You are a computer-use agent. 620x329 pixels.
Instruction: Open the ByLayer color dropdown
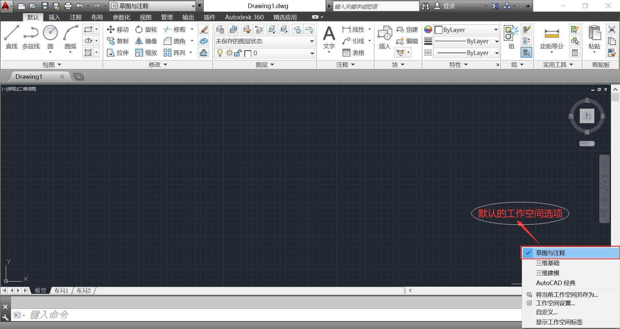[467, 30]
